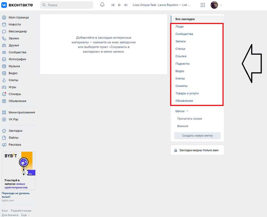Click the profile avatar picture
This screenshot has width=267, height=217.
click(x=214, y=5)
